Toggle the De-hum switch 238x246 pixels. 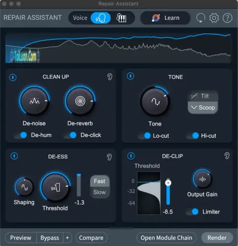[21, 135]
